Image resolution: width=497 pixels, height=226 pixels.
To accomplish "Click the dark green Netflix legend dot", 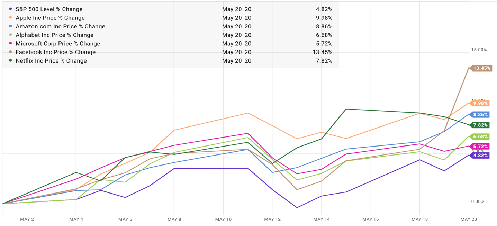I will coord(11,60).
